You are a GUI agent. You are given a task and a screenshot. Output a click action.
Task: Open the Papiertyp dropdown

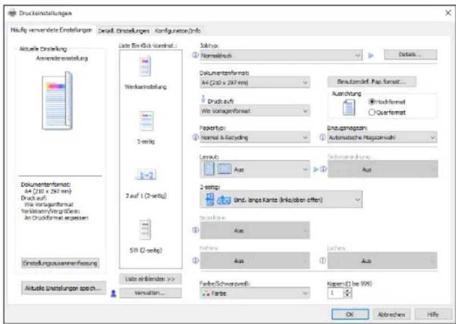255,137
